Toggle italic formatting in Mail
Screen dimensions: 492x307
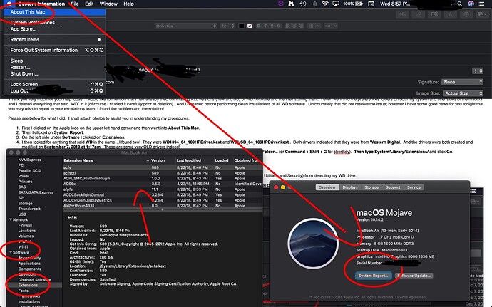point(265,26)
